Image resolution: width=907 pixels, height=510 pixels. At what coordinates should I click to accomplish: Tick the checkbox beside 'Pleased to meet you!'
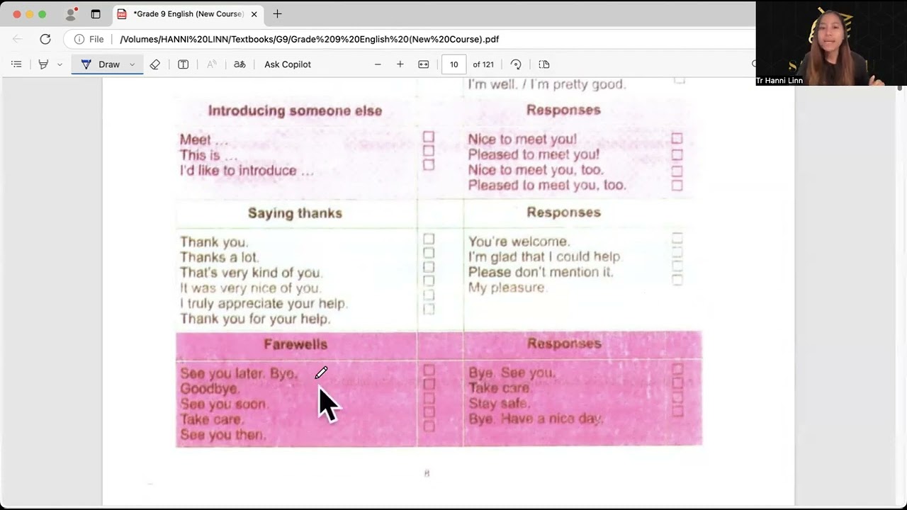677,154
